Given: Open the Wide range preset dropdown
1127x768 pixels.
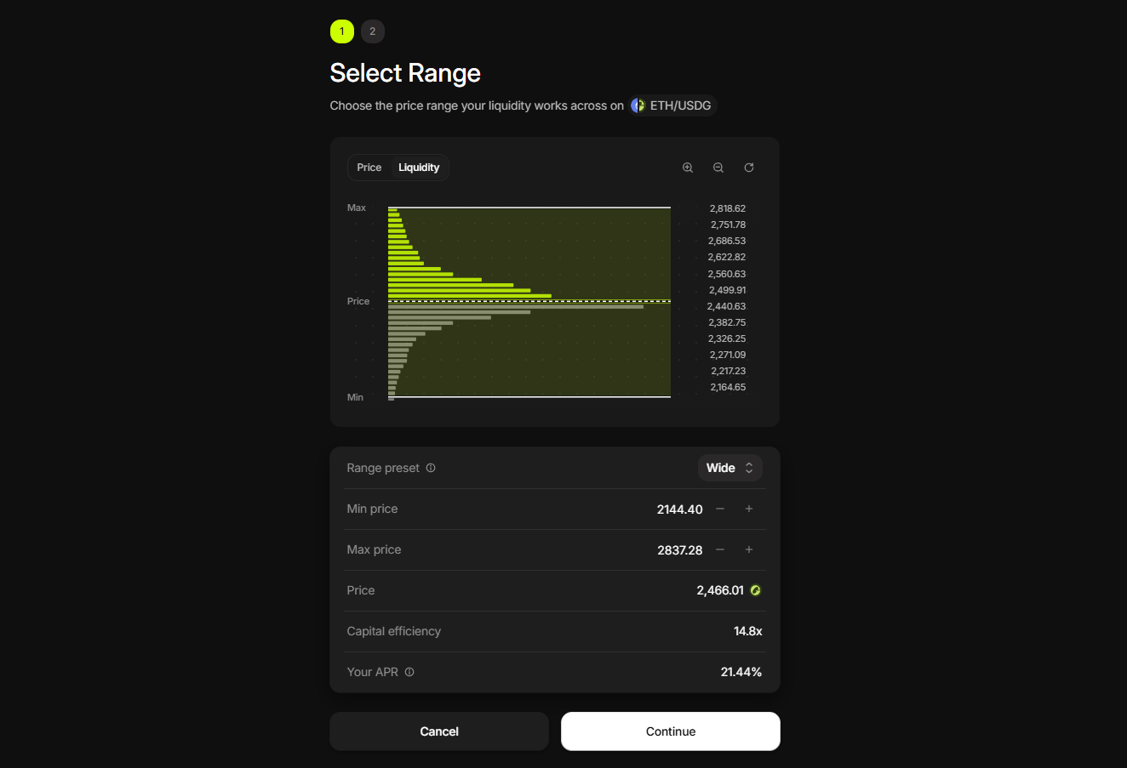Looking at the screenshot, I should coord(729,468).
